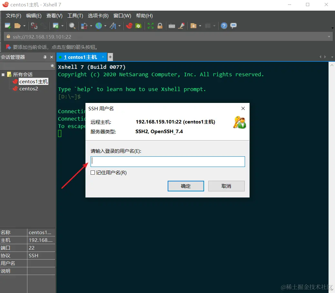Click the New session toolbar icon
Viewport: 335px width, 293px height.
pos(8,26)
